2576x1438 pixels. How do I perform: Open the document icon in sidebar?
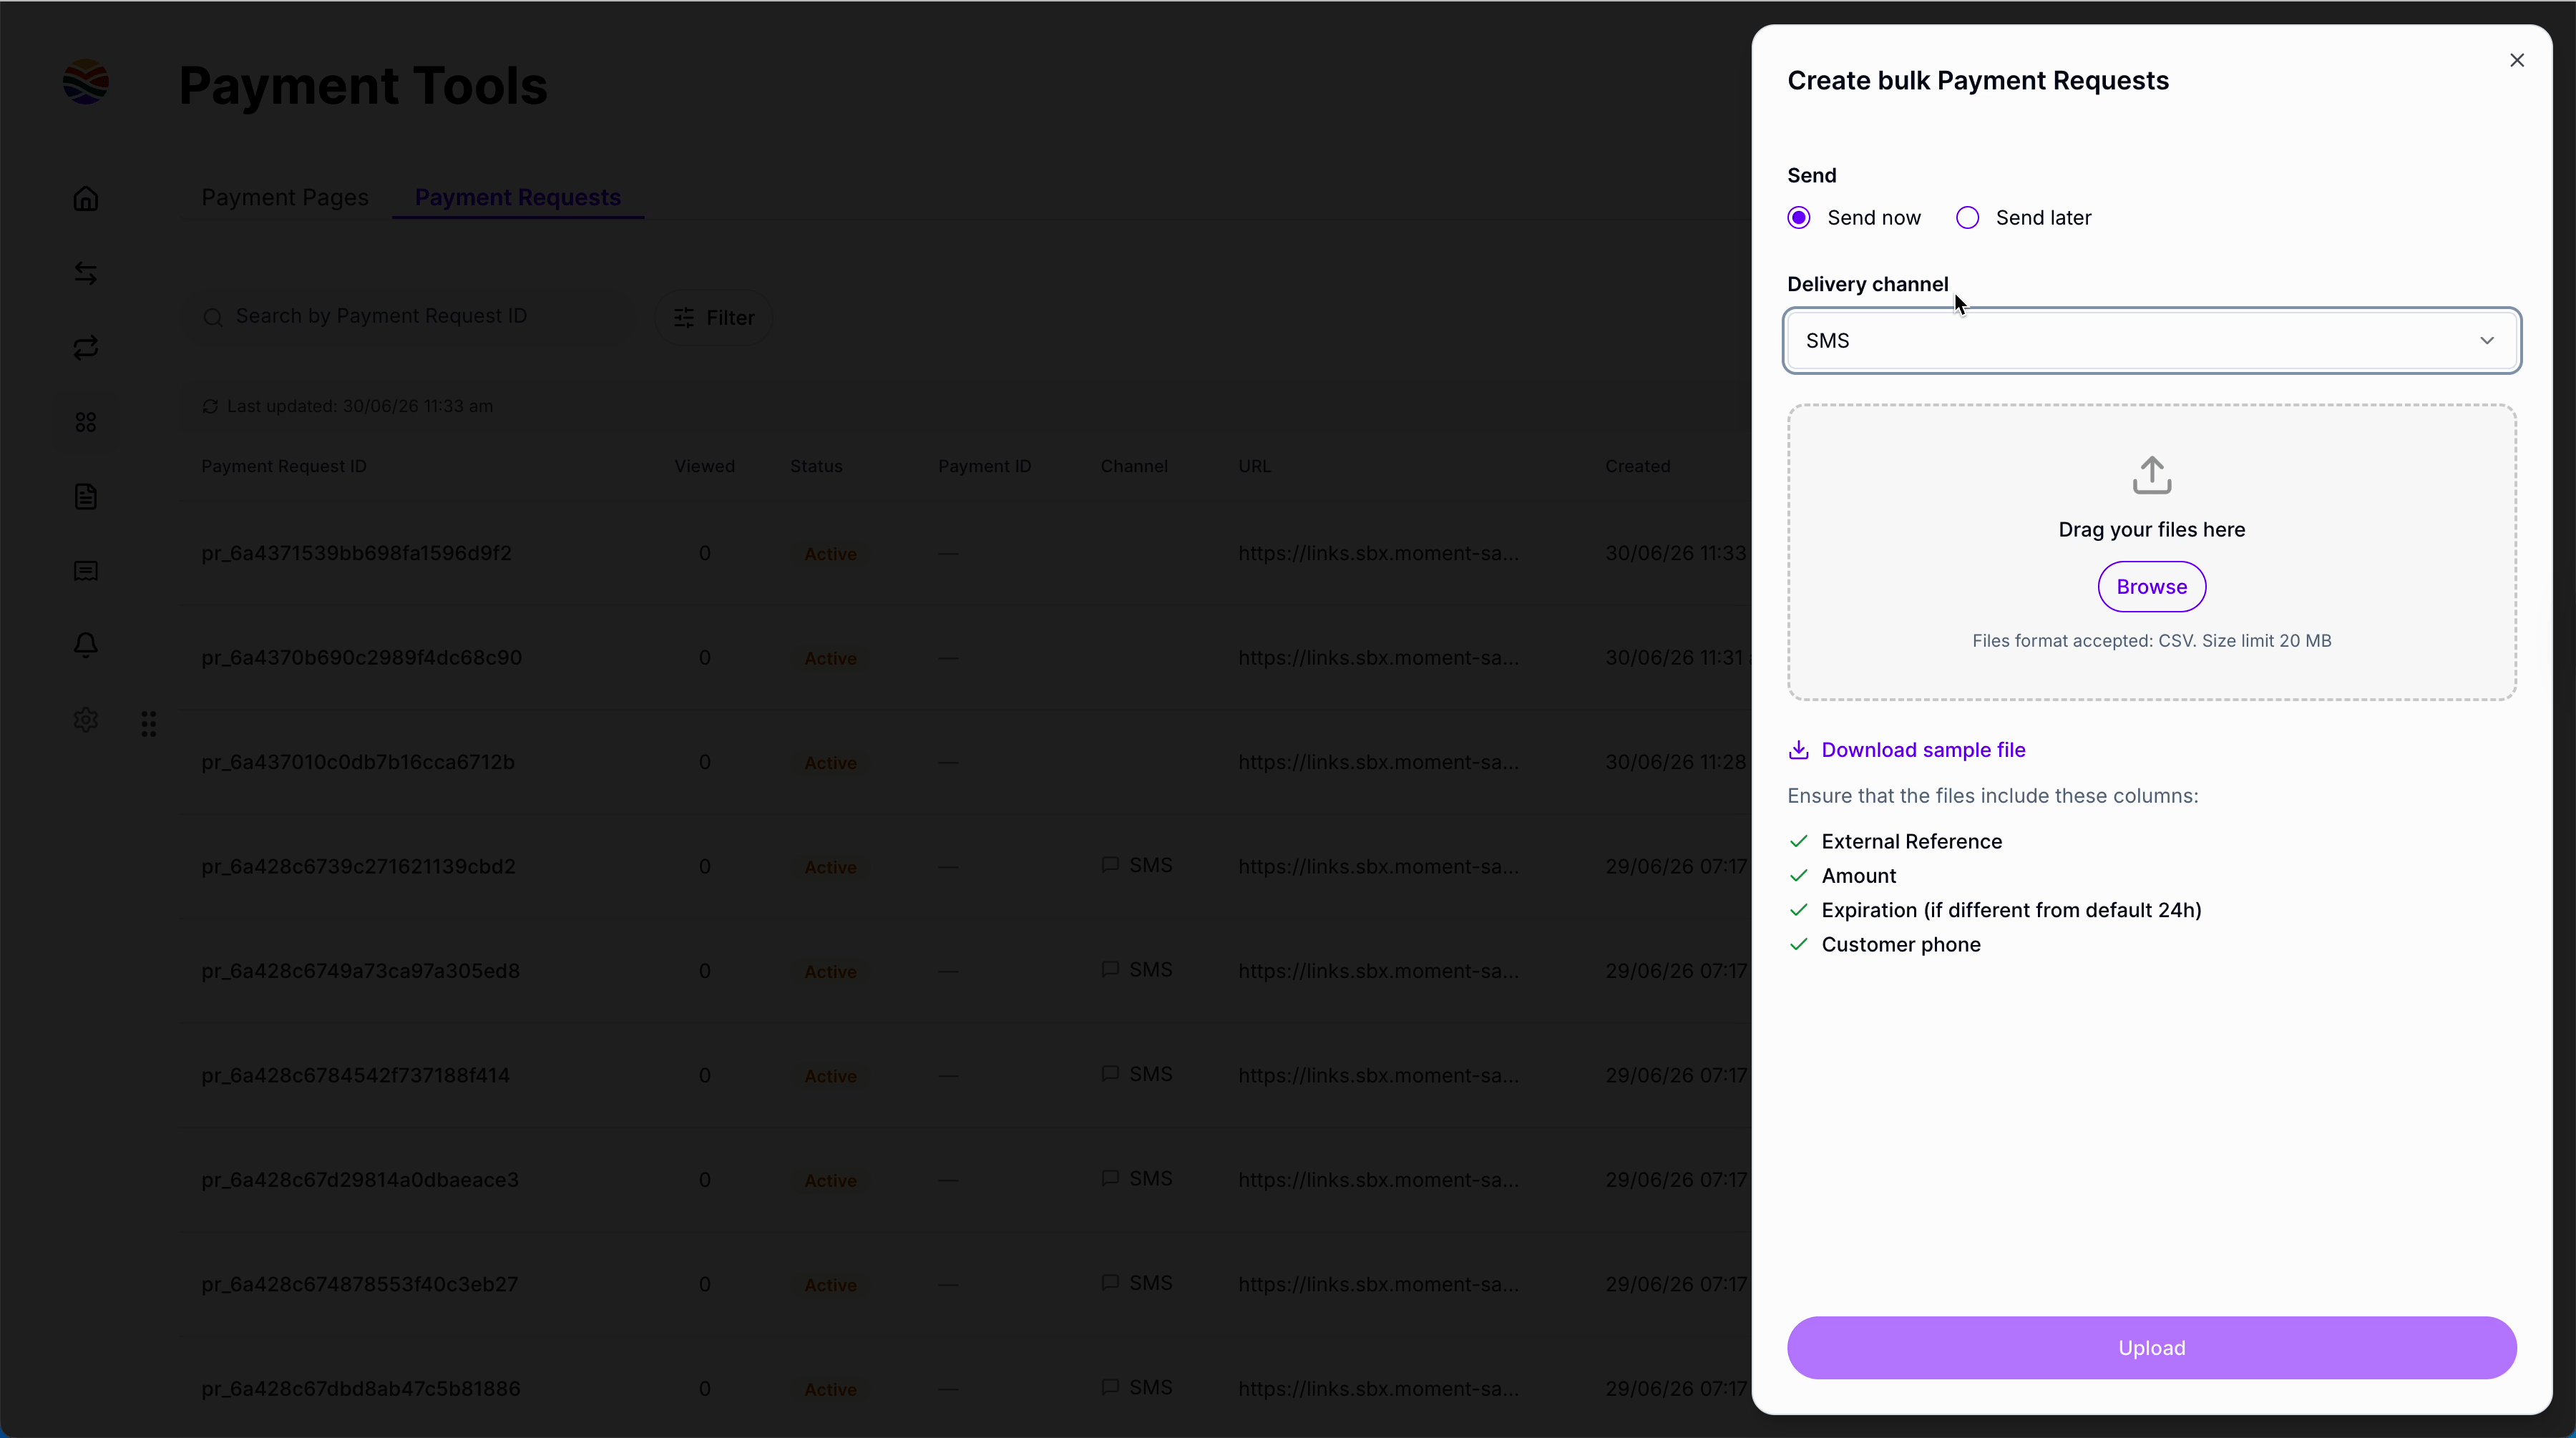pos(86,496)
